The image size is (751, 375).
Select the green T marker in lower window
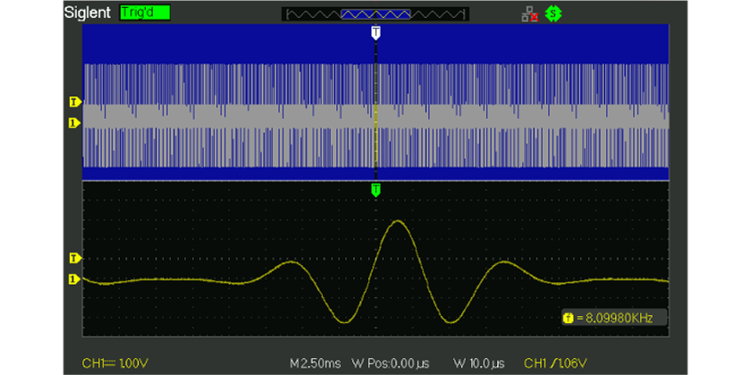tap(375, 189)
